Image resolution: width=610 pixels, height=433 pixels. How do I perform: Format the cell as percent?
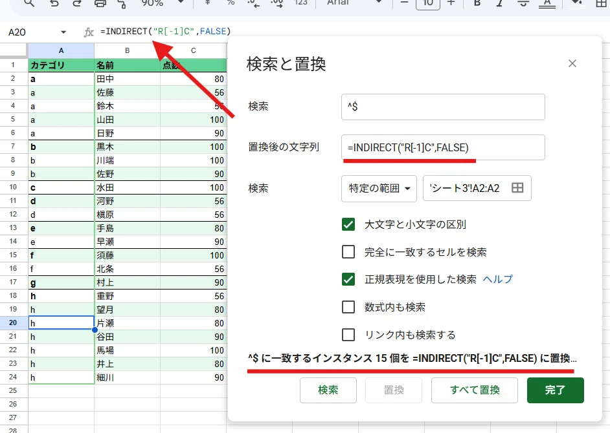(231, 3)
